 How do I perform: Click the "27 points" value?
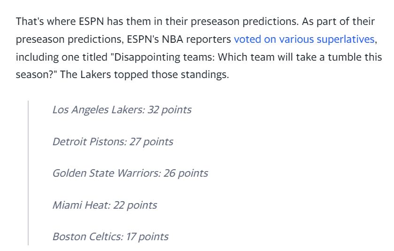151,141
